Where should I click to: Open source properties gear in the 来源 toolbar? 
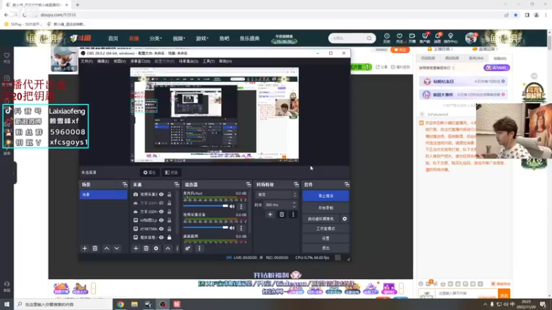[x=156, y=249]
